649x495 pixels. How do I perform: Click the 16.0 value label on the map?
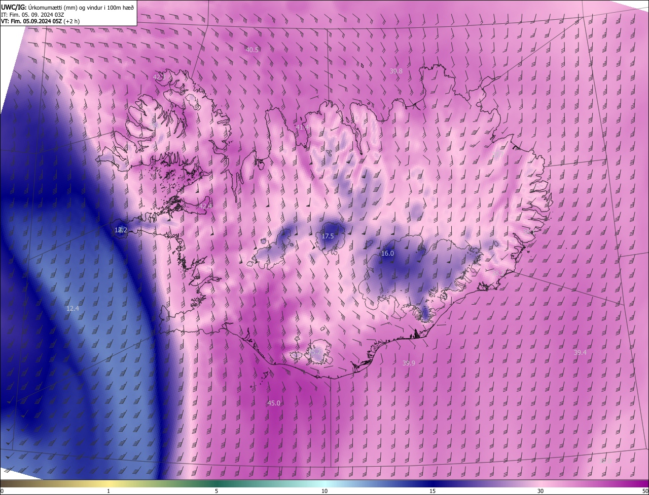click(x=387, y=254)
